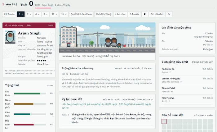Click 'Hoàn cảnh gia đình' dots rating
This screenshot has height=132, width=217.
click(x=41, y=61)
